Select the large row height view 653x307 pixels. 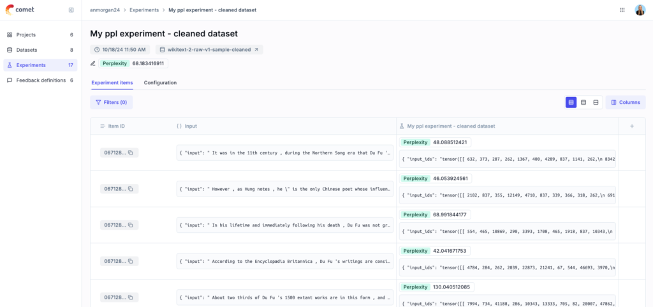596,102
